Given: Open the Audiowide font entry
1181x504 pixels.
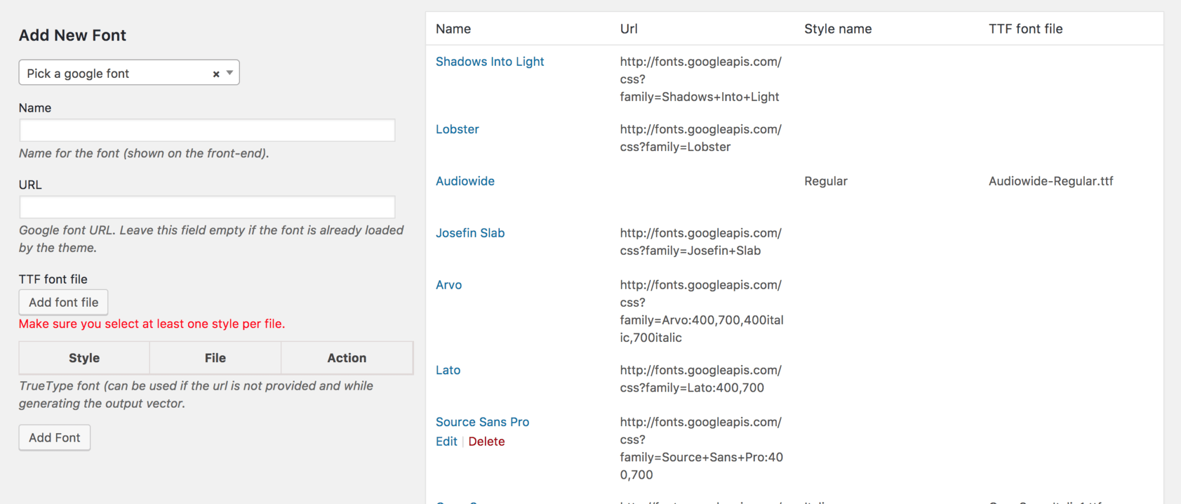Looking at the screenshot, I should click(x=465, y=181).
